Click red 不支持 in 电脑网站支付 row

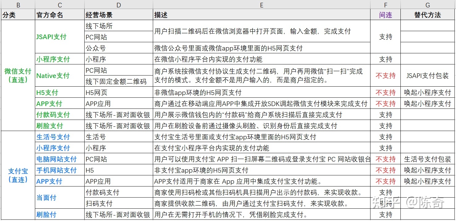point(385,159)
